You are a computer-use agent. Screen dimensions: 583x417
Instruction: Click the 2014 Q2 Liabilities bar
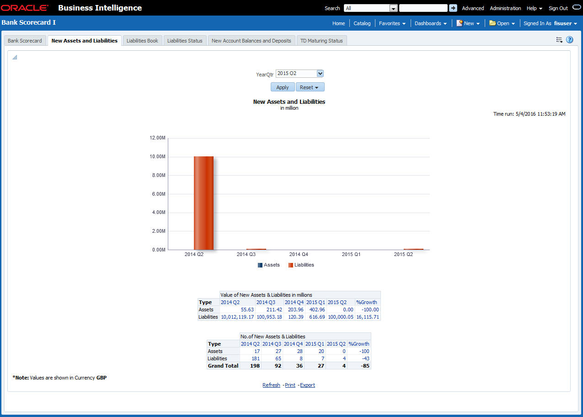click(x=203, y=203)
